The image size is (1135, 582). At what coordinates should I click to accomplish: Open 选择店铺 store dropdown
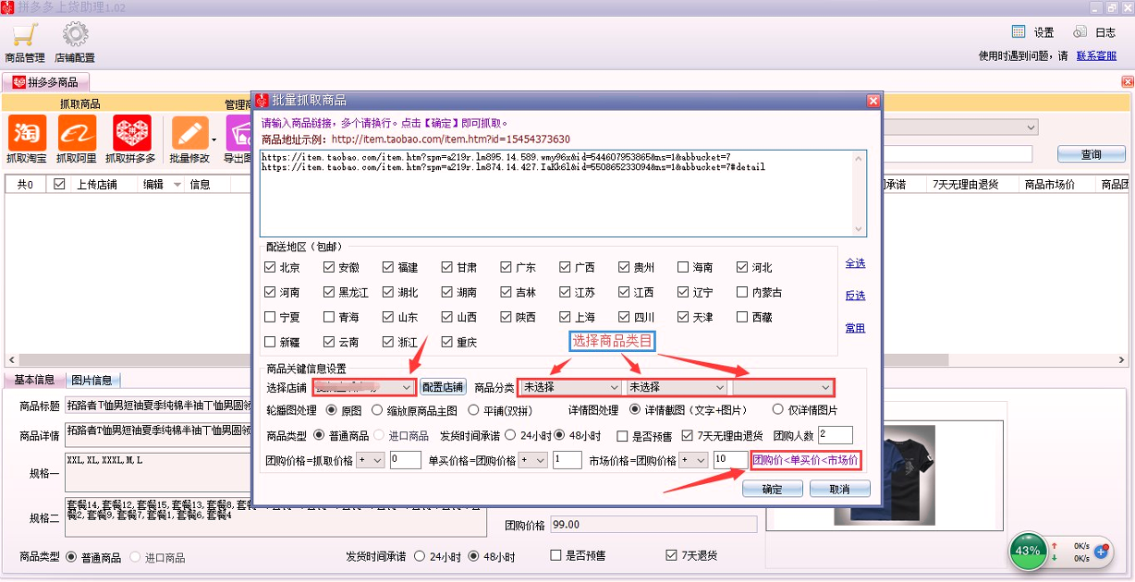click(x=364, y=387)
